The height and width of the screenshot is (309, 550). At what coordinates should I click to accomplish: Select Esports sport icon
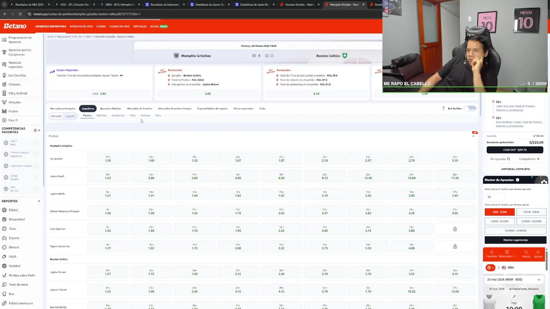pos(4,238)
